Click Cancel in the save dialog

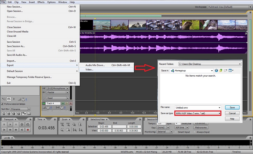[232, 113]
